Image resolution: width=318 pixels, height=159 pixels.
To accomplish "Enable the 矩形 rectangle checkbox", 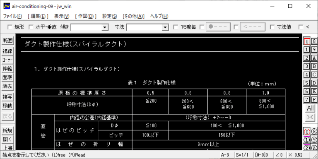I will coord(10,27).
